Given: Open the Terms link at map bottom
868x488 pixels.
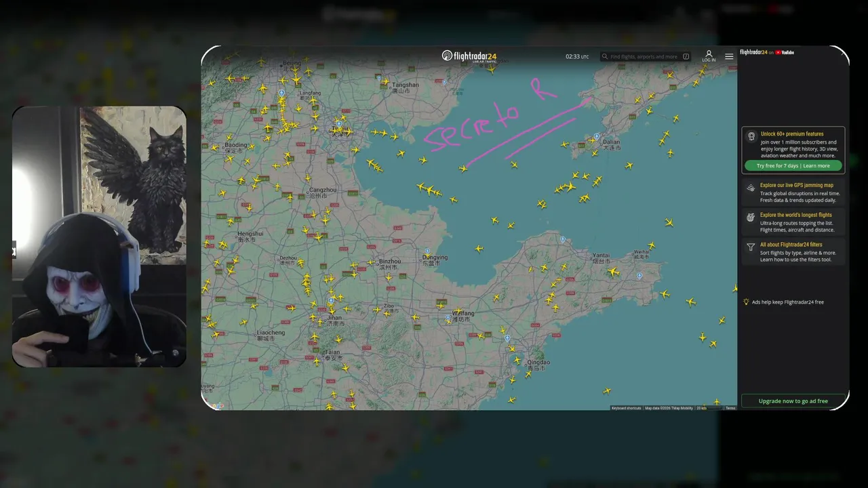Looking at the screenshot, I should tap(730, 408).
